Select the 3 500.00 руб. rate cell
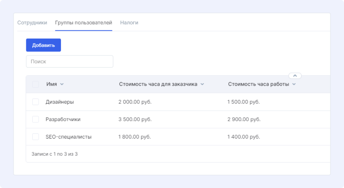Image resolution: width=344 pixels, height=188 pixels. pos(135,119)
